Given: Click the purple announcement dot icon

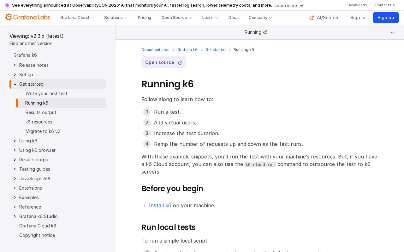Looking at the screenshot, I should (7, 5).
